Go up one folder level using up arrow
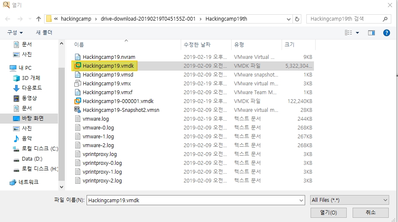Screen dimensions: 398x222 coord(39,19)
